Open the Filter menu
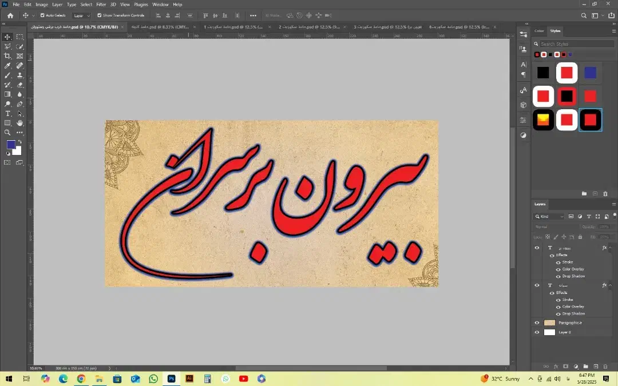 [x=101, y=4]
